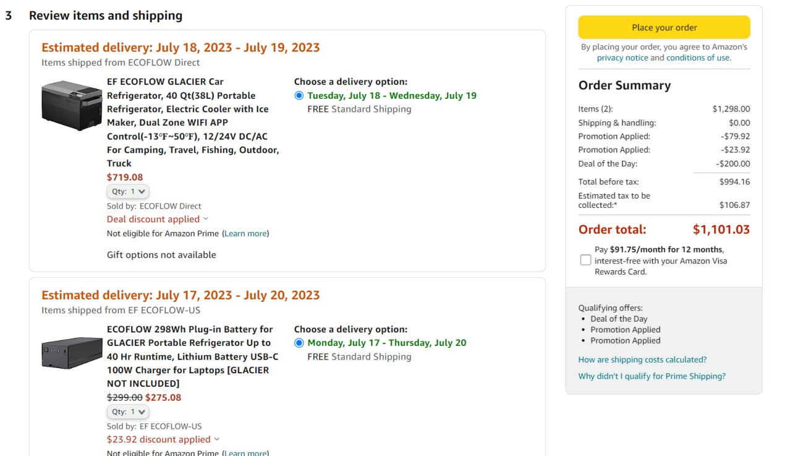Click the Review items and shipping heading
The width and height of the screenshot is (790, 456).
pos(106,15)
